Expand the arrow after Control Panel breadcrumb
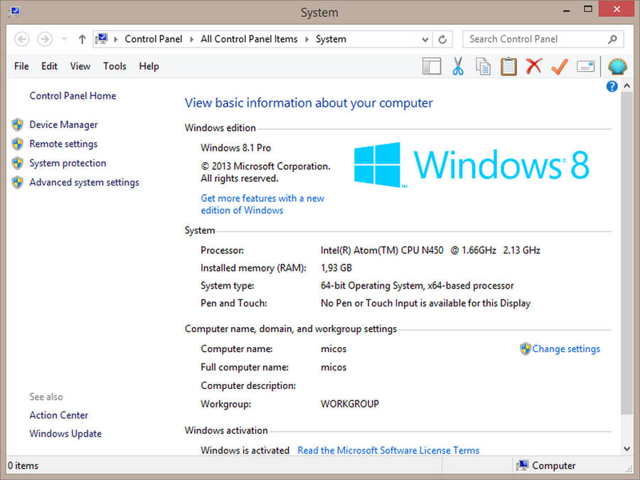This screenshot has width=640, height=480. coord(192,39)
